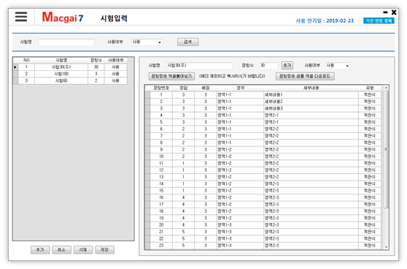Viewport: 407px width, 269px height.
Task: Click the 문항정보 엑셀붙여넣기 button
Action: pyautogui.click(x=171, y=76)
